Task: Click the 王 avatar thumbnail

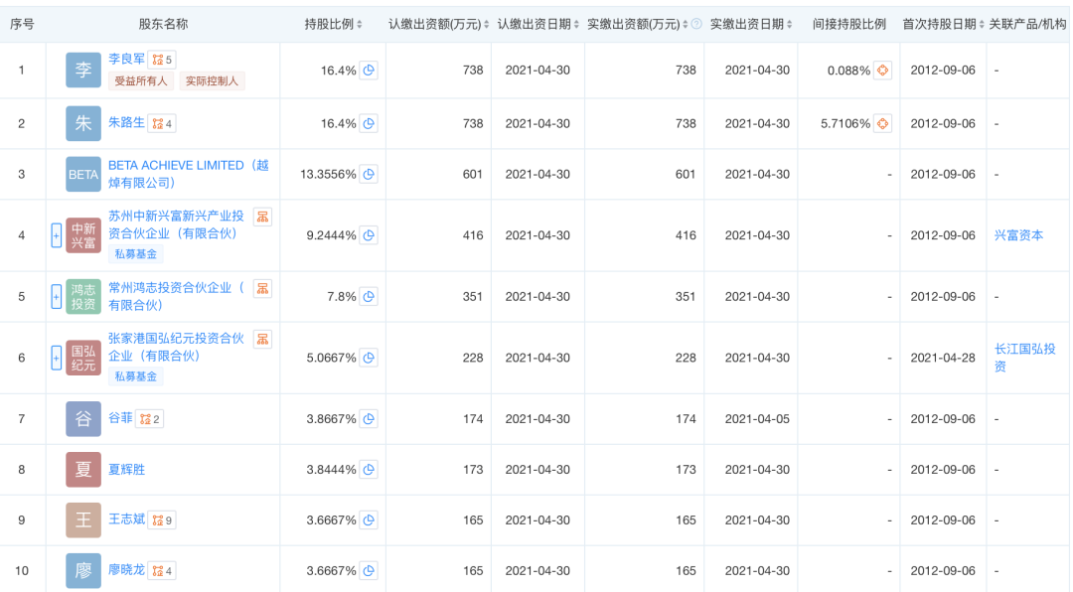Action: click(x=83, y=520)
